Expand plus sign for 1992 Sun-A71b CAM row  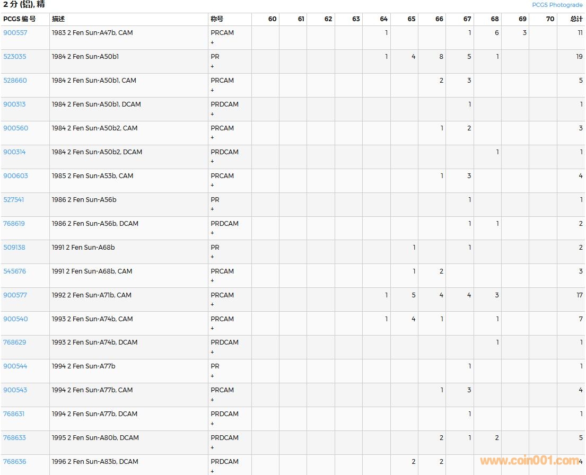pyautogui.click(x=213, y=305)
